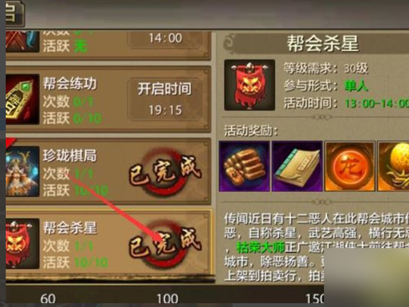Tap the partial tab button at the top-left corner
The width and height of the screenshot is (409, 307).
tap(15, 13)
